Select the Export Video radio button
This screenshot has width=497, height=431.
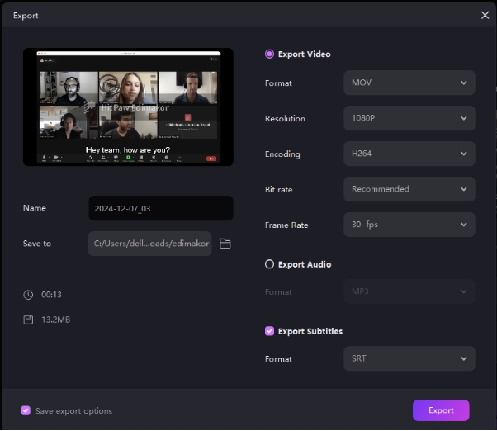269,54
